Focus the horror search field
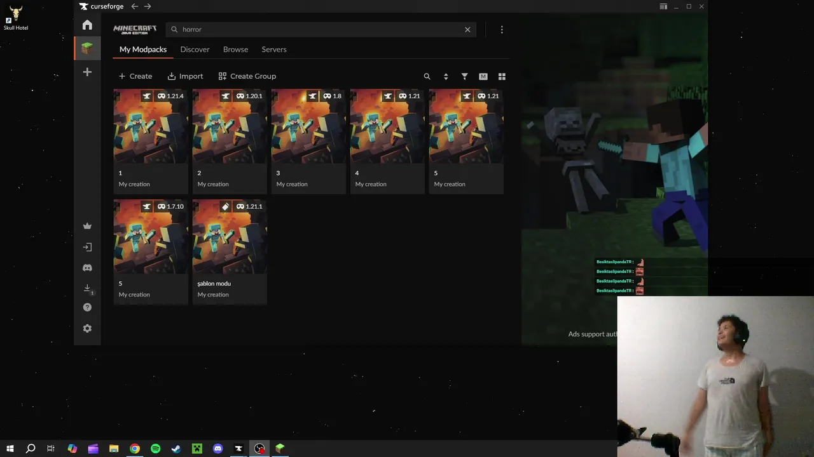 coord(321,29)
